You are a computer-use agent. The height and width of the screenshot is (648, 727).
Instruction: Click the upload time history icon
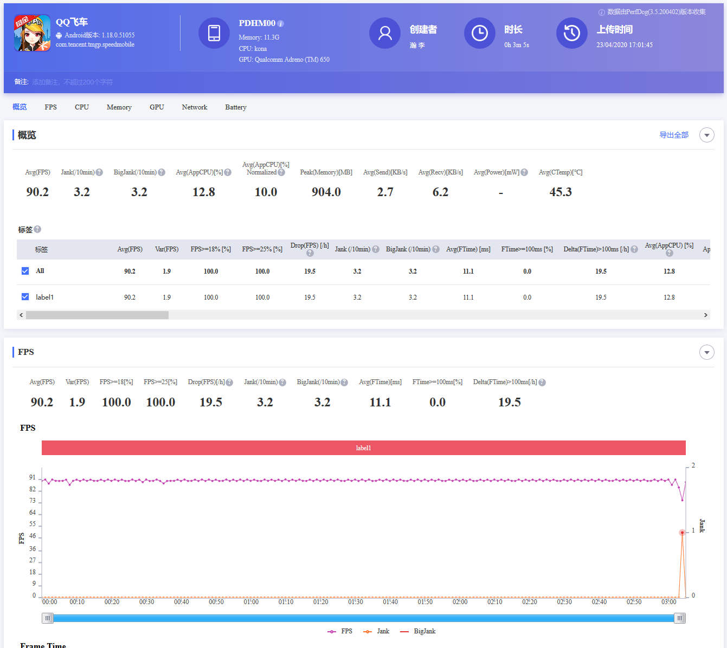pos(571,33)
